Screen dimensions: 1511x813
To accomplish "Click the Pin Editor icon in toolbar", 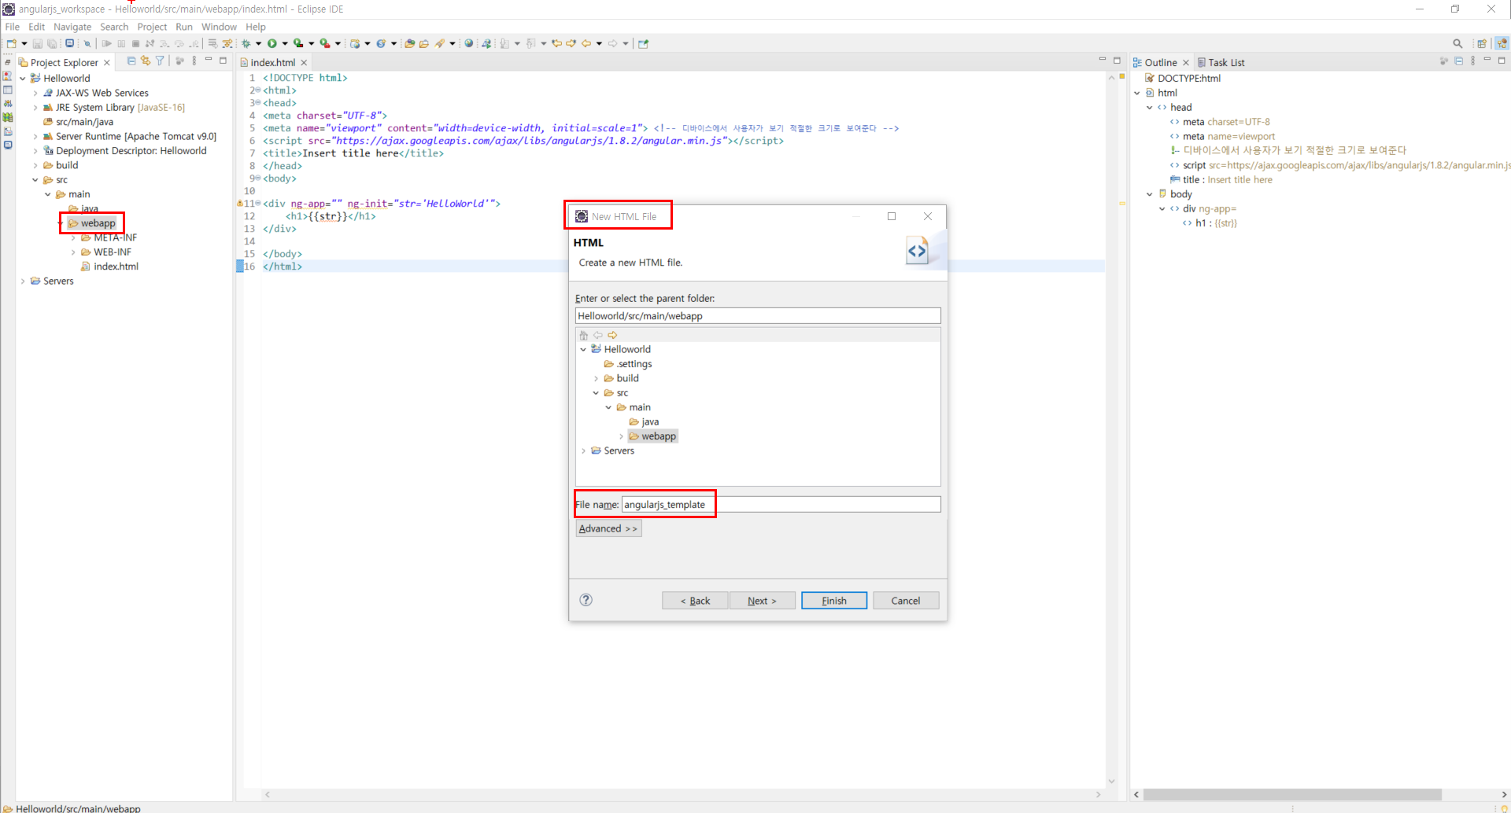I will (x=643, y=43).
